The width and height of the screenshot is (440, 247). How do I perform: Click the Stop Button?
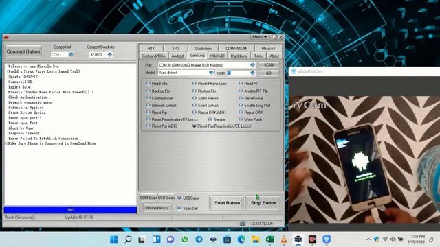click(263, 202)
